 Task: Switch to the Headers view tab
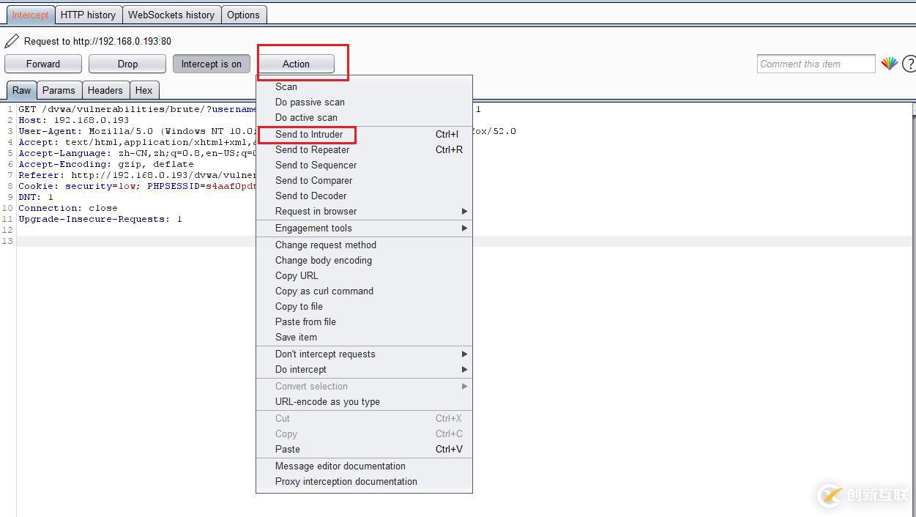[x=105, y=90]
